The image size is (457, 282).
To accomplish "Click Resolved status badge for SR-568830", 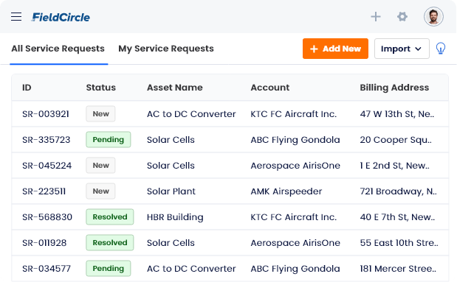I will pyautogui.click(x=110, y=217).
